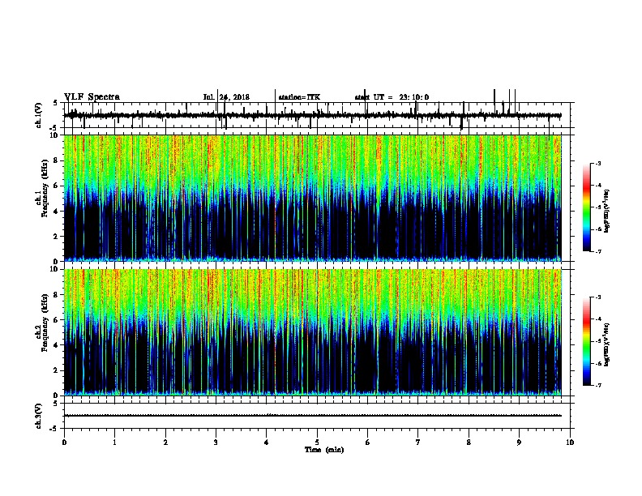This screenshot has height=496, width=642.
Task: Click the "ch.1(V)" waveform axis label
Action: [x=39, y=115]
